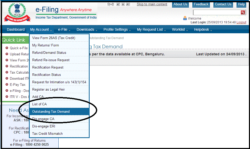Open E-Pay Tax quick link
Image resolution: width=250 pixels, height=149 pixels.
point(18,85)
